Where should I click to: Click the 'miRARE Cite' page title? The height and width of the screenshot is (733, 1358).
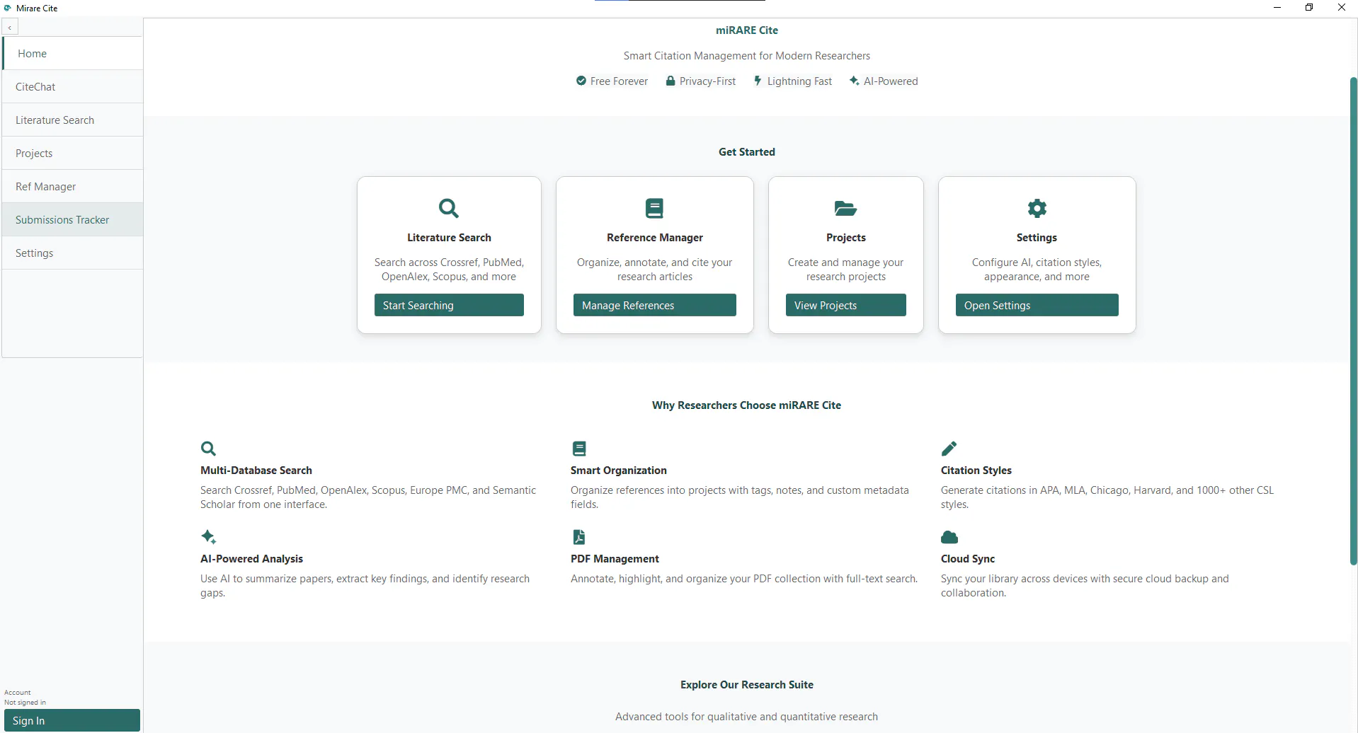(x=747, y=30)
